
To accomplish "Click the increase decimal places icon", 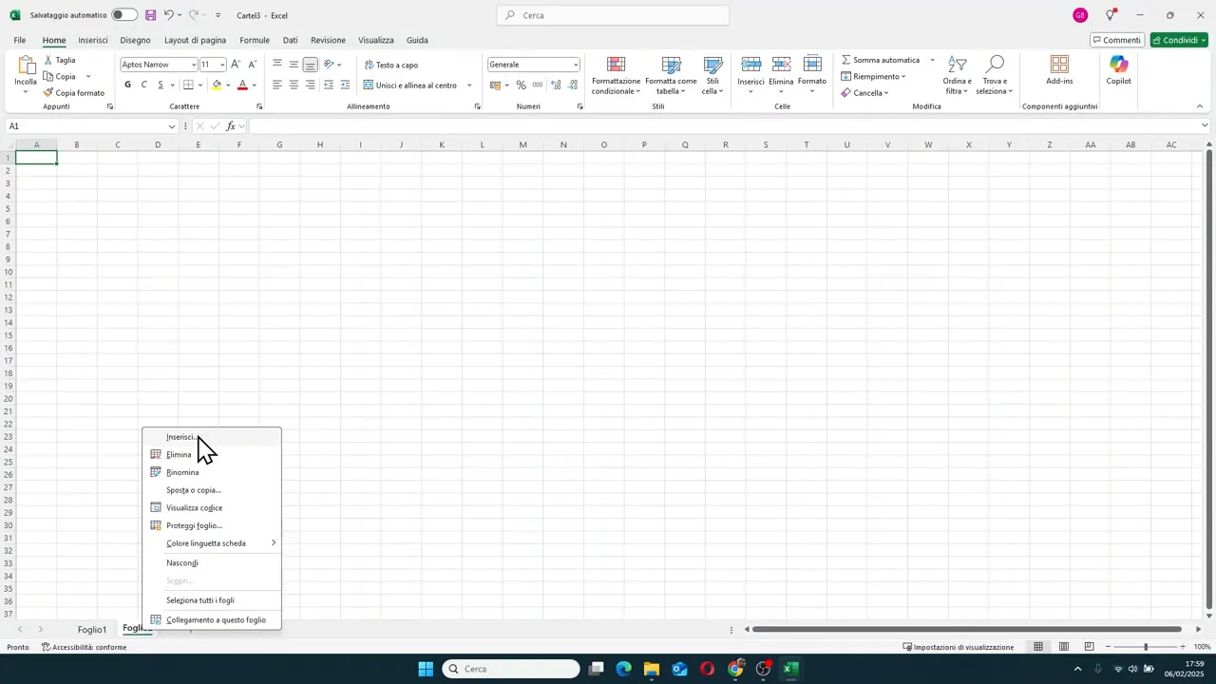I will [x=556, y=85].
